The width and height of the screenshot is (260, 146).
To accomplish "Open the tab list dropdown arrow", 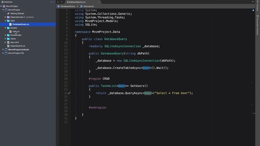I will pos(253,2).
